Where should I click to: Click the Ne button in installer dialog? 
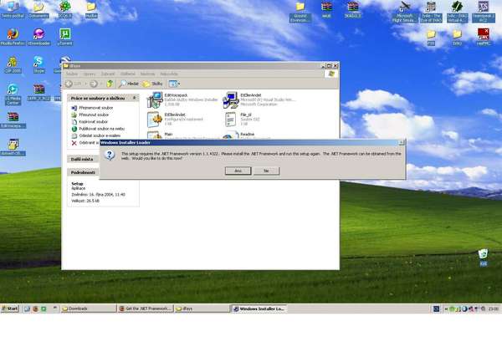[x=266, y=171]
